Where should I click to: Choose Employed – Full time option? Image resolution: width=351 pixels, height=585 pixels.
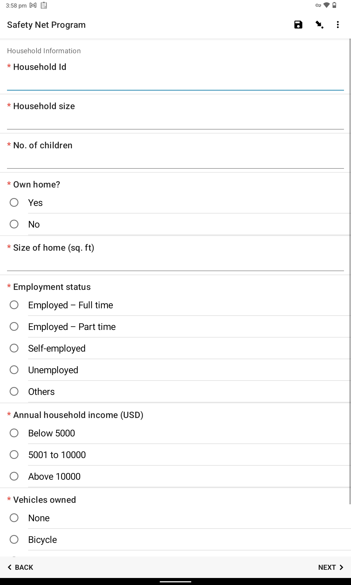14,305
